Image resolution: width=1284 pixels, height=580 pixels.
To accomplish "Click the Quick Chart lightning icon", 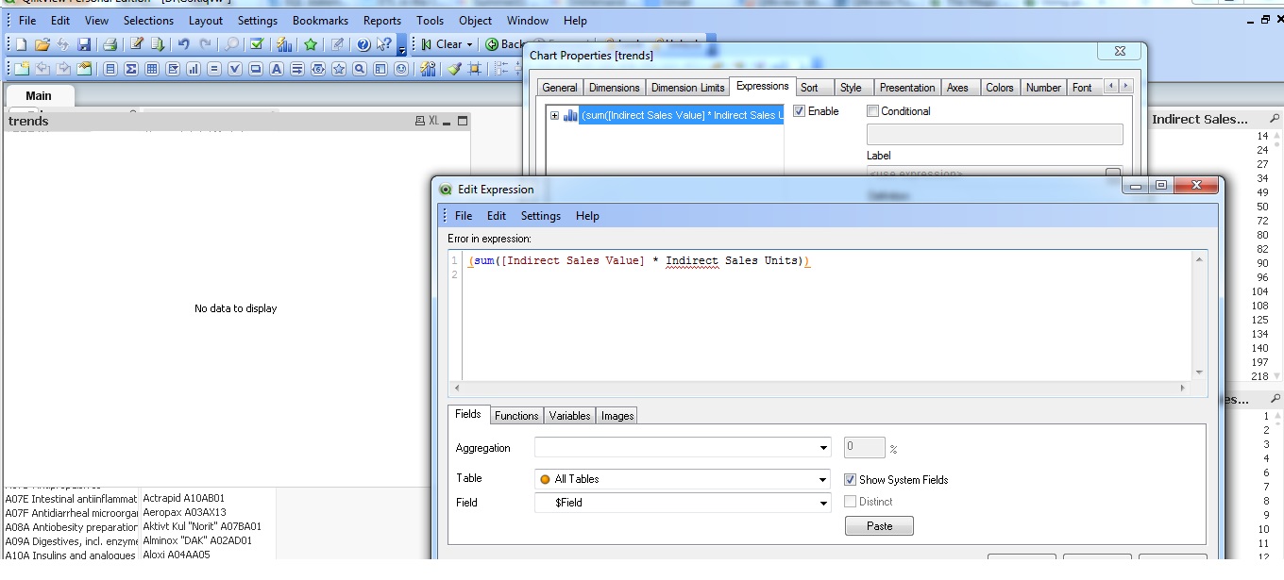I will pos(283,44).
